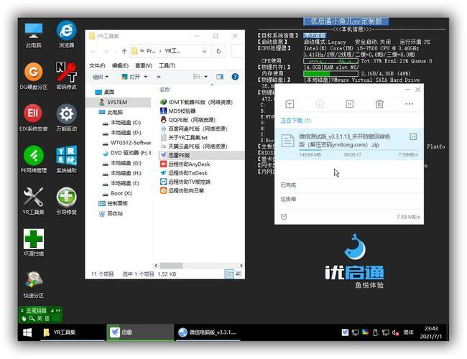Click volume icon in system tray
The width and height of the screenshot is (467, 359).
pyautogui.click(x=396, y=332)
